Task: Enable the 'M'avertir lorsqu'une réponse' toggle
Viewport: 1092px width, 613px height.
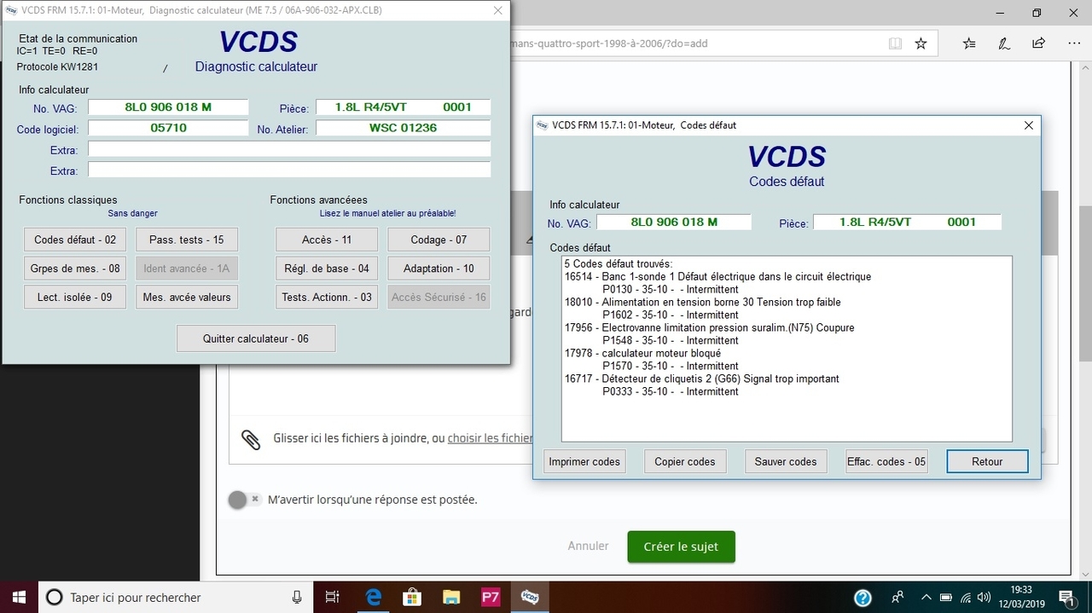Action: point(244,500)
